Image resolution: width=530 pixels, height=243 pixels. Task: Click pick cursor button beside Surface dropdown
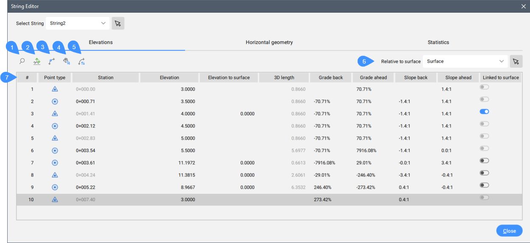pyautogui.click(x=516, y=61)
